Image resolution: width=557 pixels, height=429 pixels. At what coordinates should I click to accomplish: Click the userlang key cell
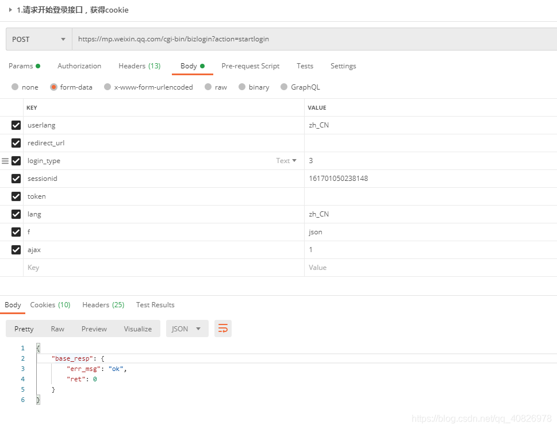pyautogui.click(x=164, y=125)
